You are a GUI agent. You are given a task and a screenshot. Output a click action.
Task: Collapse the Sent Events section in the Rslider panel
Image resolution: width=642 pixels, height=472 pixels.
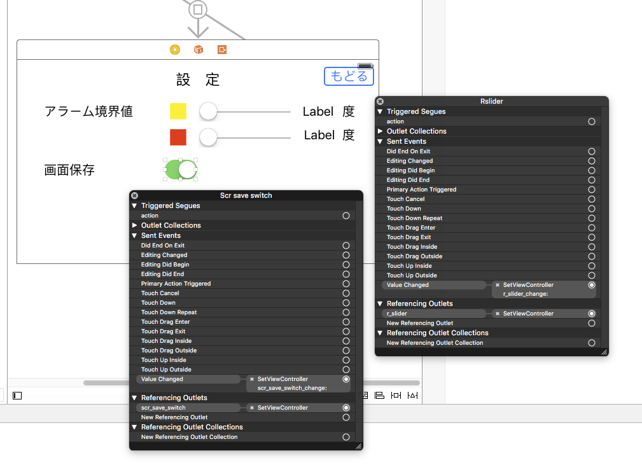click(x=380, y=141)
